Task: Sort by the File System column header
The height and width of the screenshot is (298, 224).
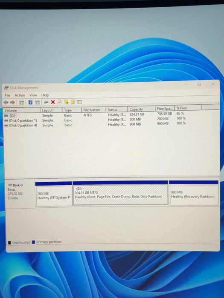Action: pyautogui.click(x=94, y=110)
